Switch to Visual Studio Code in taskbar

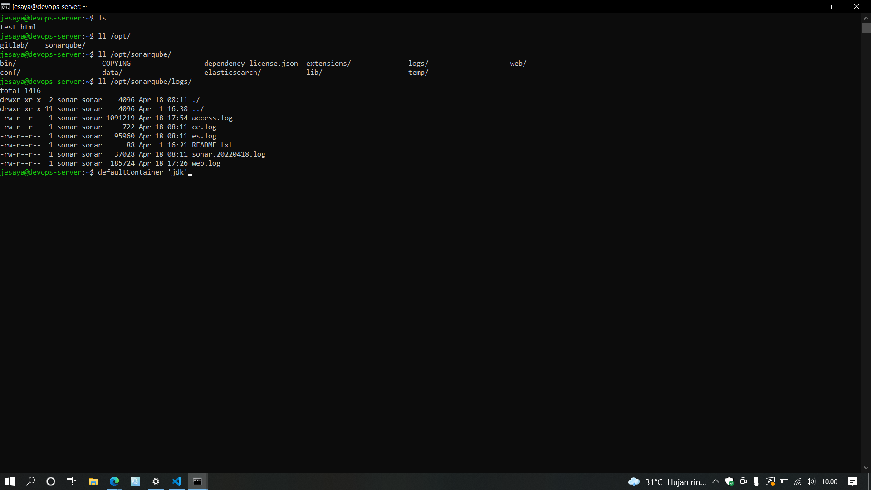click(177, 481)
